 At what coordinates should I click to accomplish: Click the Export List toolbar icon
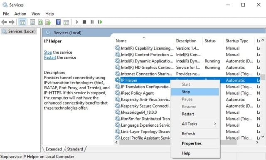tap(48, 22)
